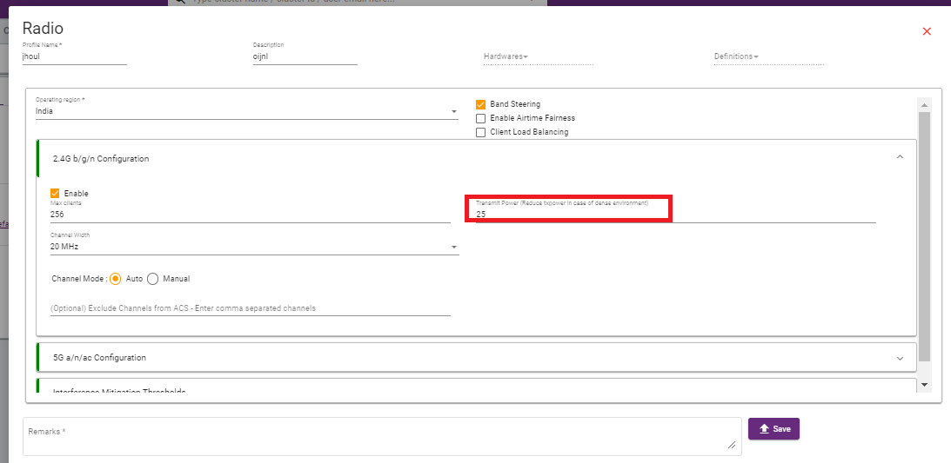Viewport: 951px width, 463px height.
Task: Check Client Load Balancing option
Action: (x=481, y=132)
